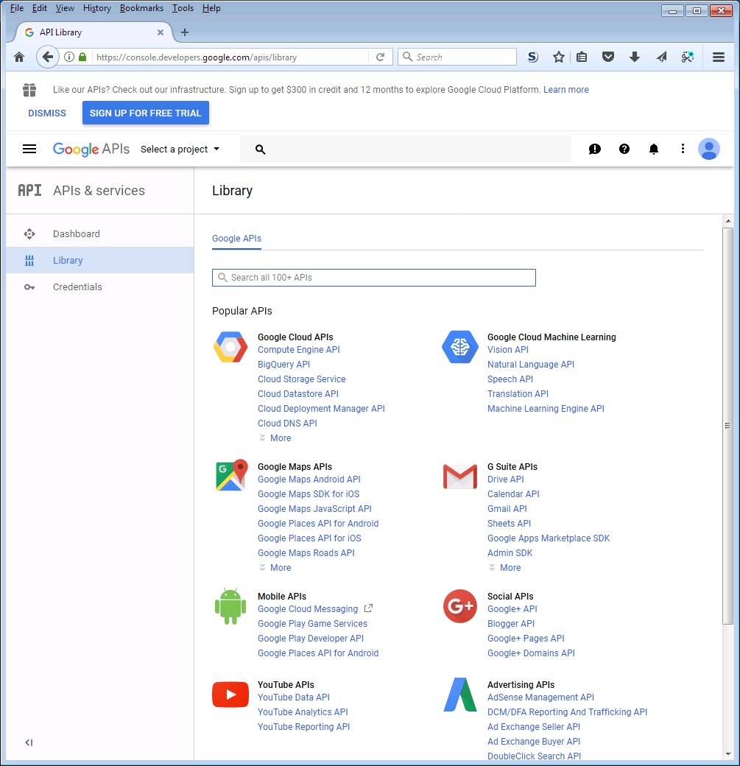Open the Google Cloud Messaging link
The height and width of the screenshot is (766, 740).
308,608
